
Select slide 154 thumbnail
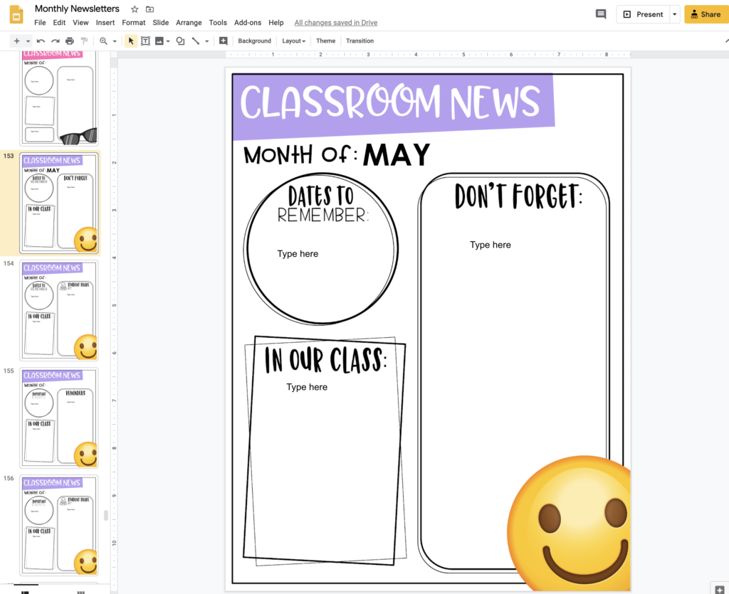click(x=59, y=310)
